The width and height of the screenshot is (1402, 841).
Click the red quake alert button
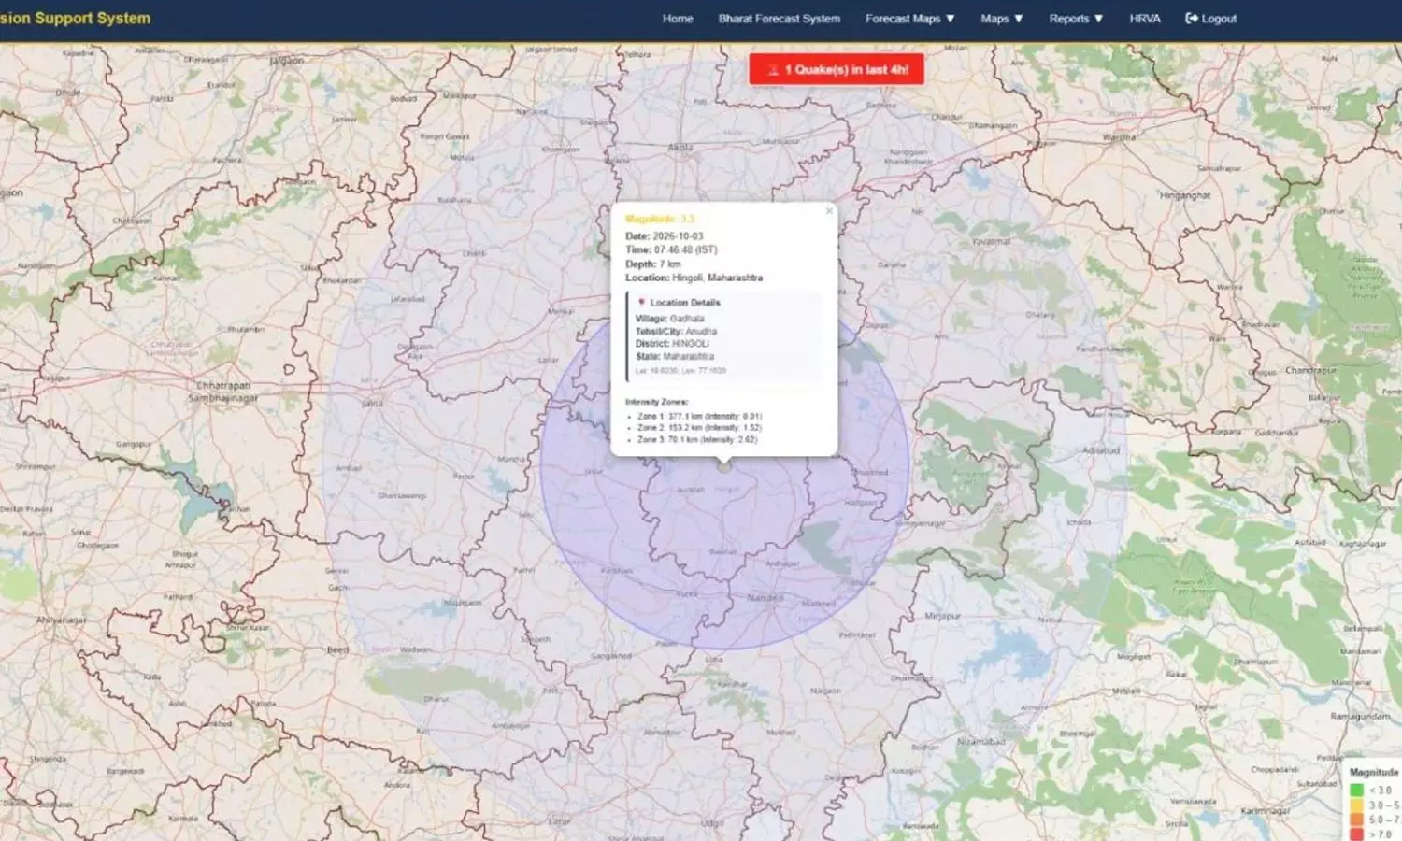click(x=837, y=69)
